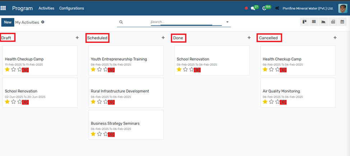Add a quick record in Scheduled column
Viewport: 350px width, 156px height.
pos(163,38)
